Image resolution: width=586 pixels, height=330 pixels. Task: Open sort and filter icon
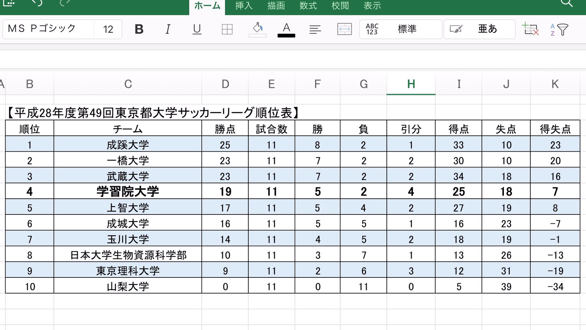coord(559,30)
